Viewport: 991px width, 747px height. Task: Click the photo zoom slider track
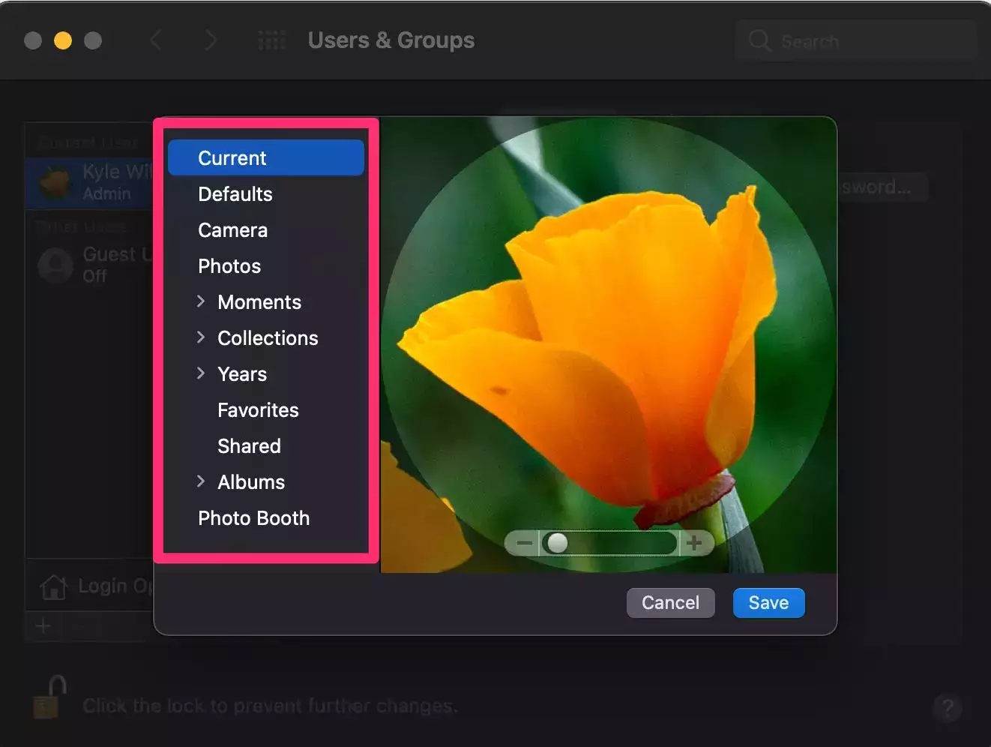click(x=615, y=542)
